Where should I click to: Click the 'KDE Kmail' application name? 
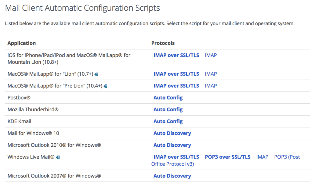pyautogui.click(x=19, y=121)
